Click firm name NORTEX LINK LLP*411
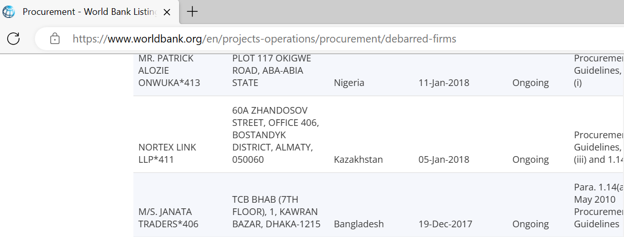 167,153
